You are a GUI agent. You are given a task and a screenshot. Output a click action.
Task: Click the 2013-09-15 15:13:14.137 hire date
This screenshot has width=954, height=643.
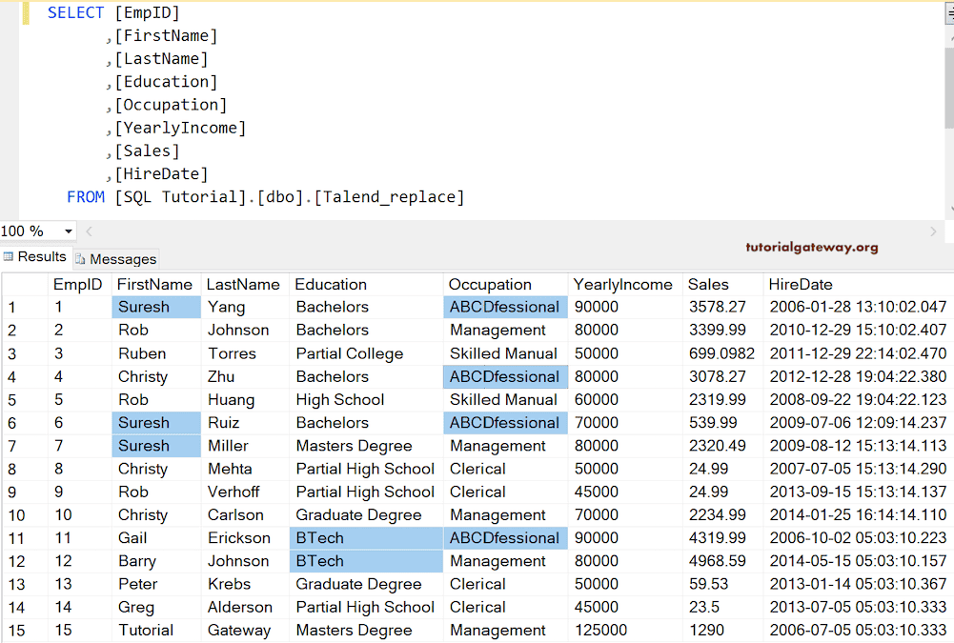[859, 492]
